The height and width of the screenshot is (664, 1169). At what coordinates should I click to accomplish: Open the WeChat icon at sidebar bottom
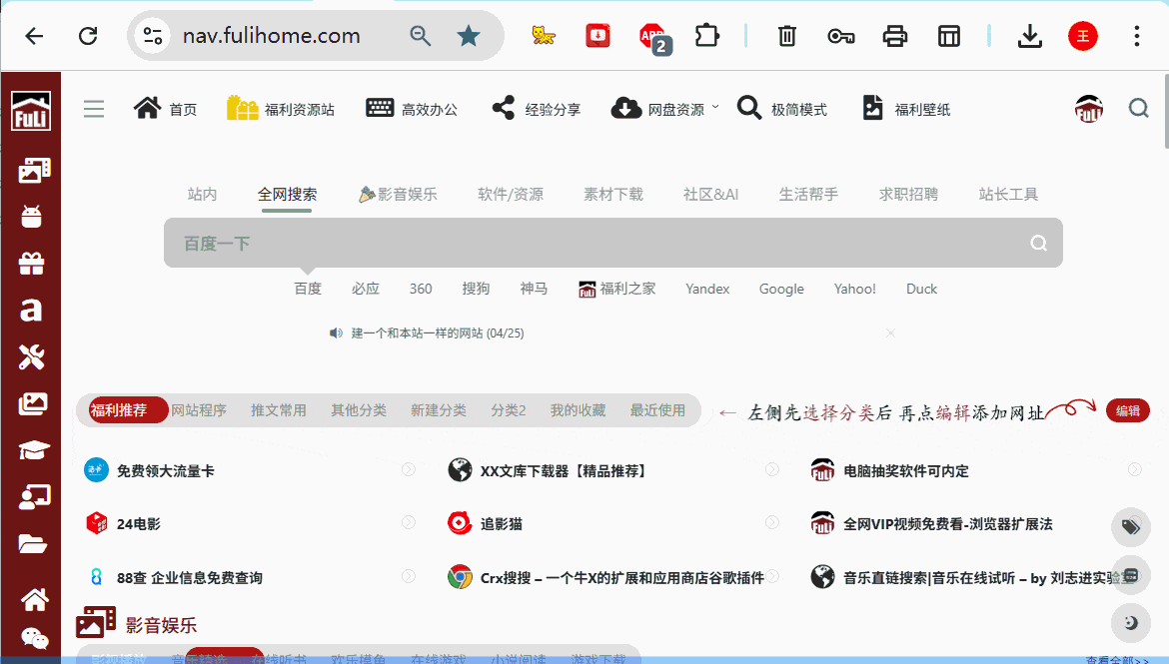[37, 639]
